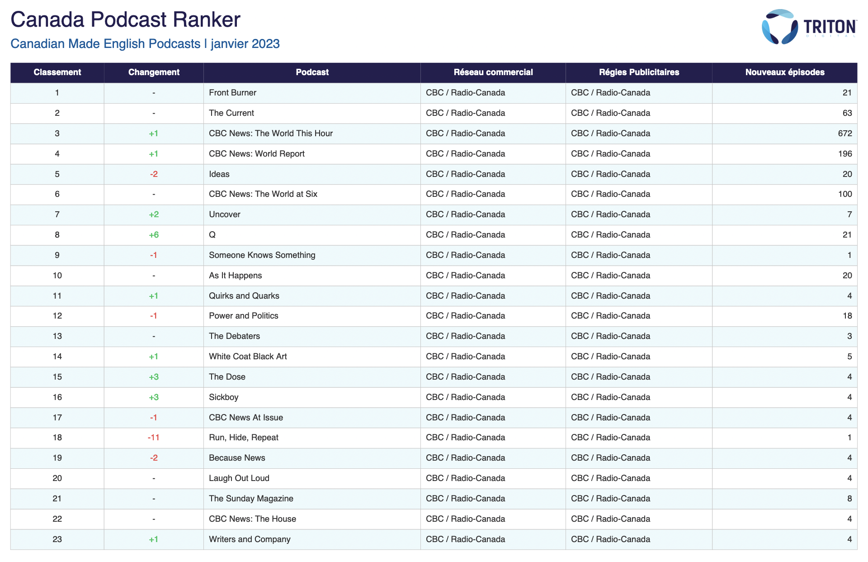Click the Ideas podcast row title
868x562 pixels.
(x=219, y=174)
